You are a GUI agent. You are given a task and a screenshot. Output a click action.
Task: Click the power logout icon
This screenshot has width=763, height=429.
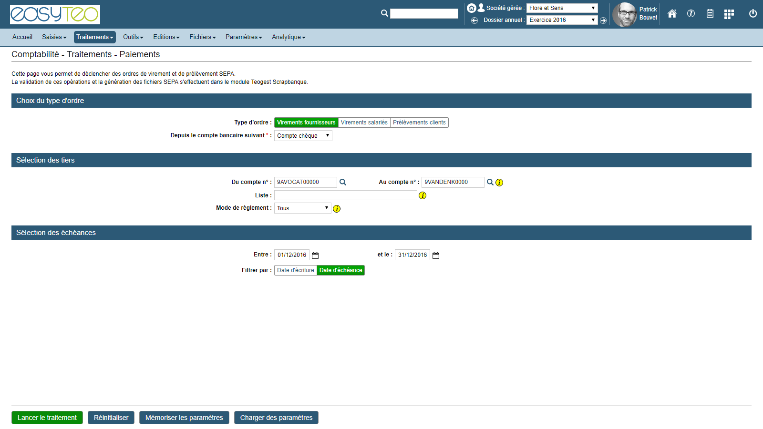[x=753, y=14]
